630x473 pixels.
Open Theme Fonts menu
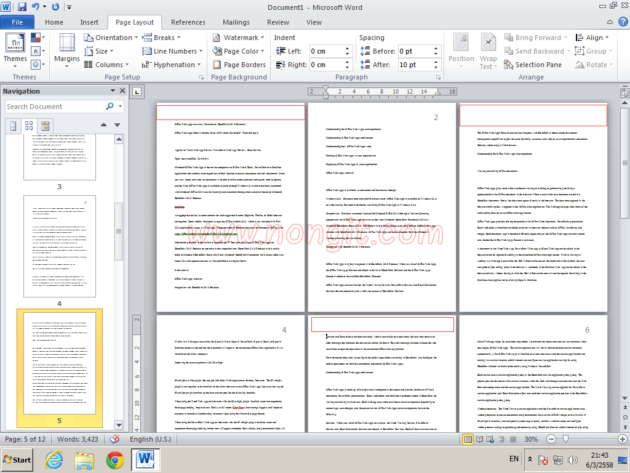coord(38,51)
